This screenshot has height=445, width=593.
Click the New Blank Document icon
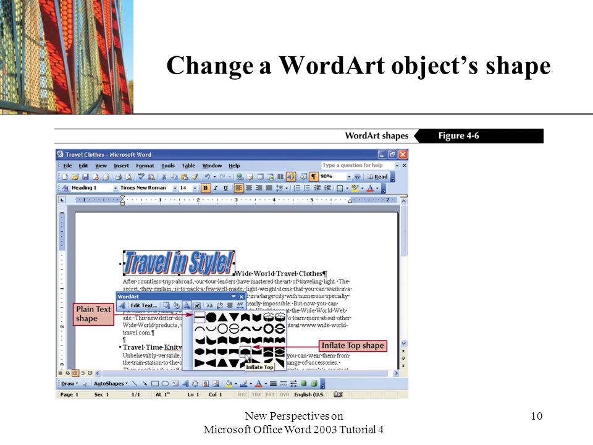click(65, 177)
